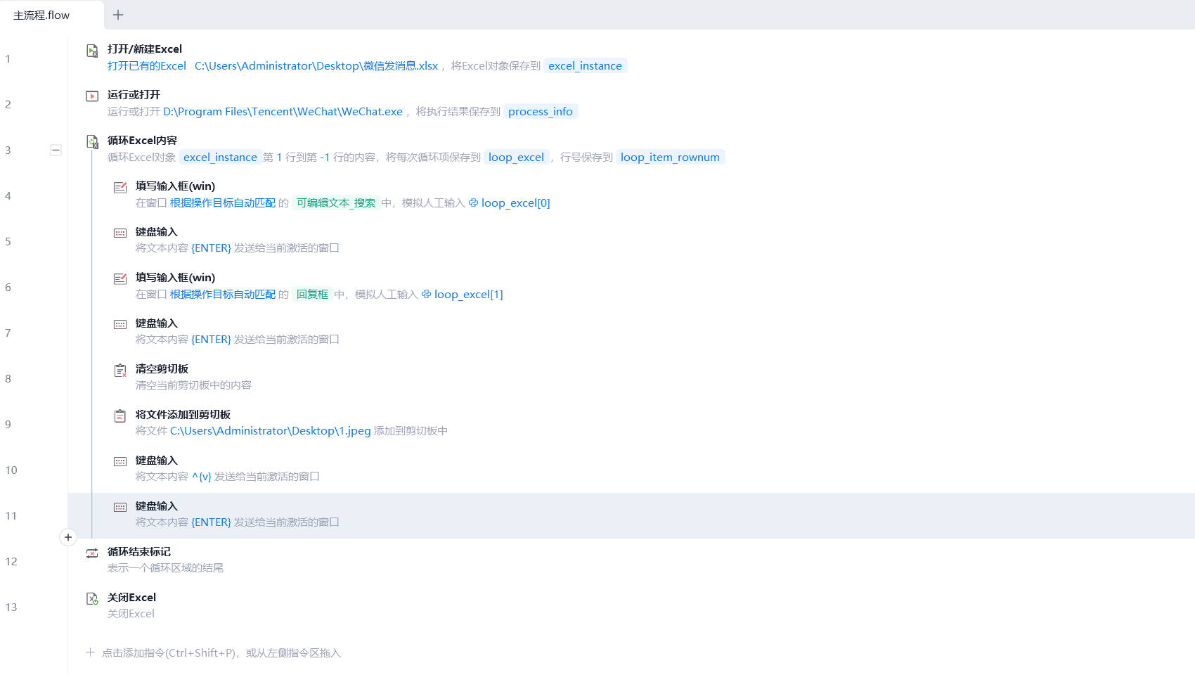The image size is (1195, 675).
Task: Click the loop end marker icon
Action: coord(92,553)
